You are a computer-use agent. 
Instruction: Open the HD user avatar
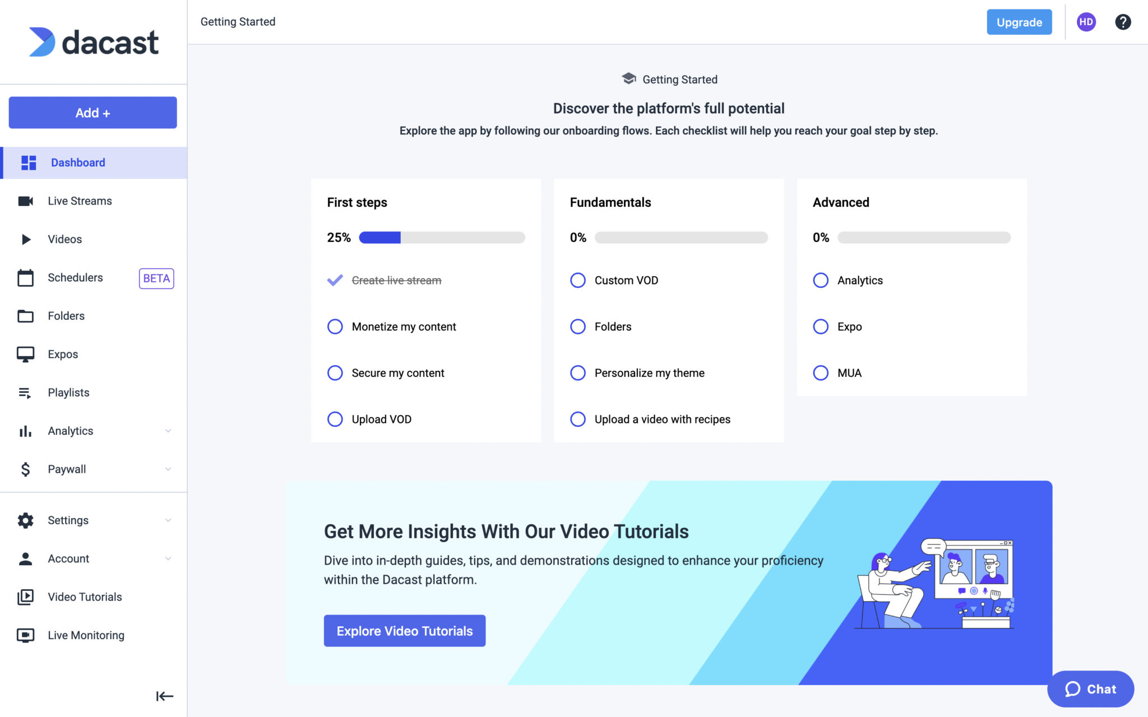1086,22
